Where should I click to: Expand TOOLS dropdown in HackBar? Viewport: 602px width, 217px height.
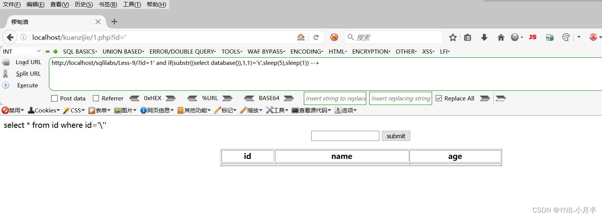coord(232,52)
